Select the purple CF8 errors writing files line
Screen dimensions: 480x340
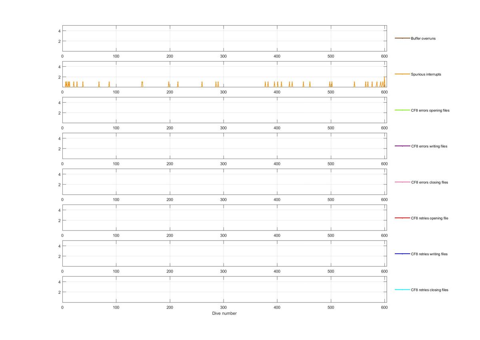402,146
